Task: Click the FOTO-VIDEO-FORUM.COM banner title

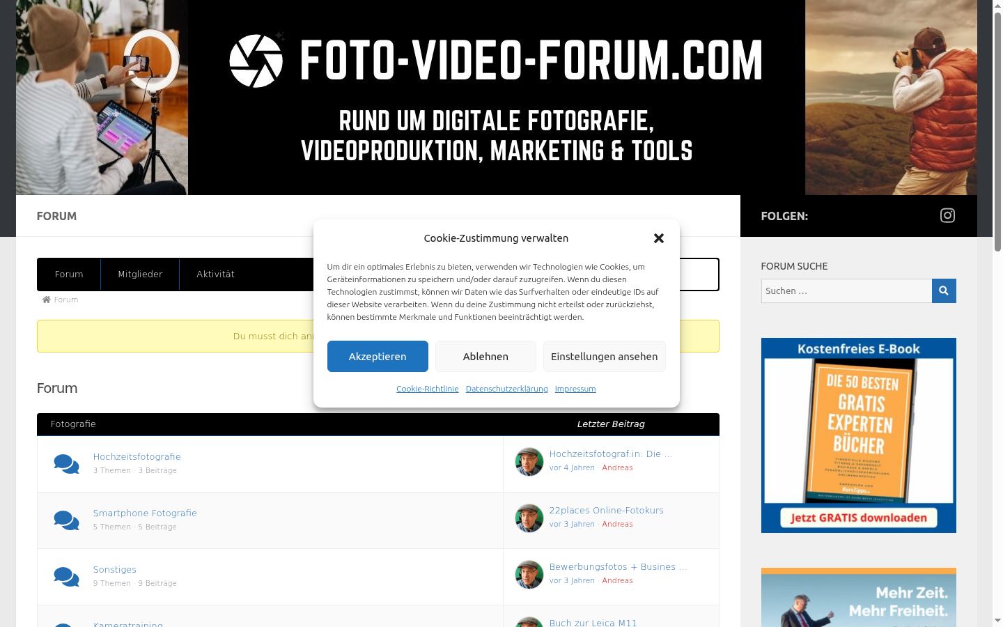Action: coord(531,61)
